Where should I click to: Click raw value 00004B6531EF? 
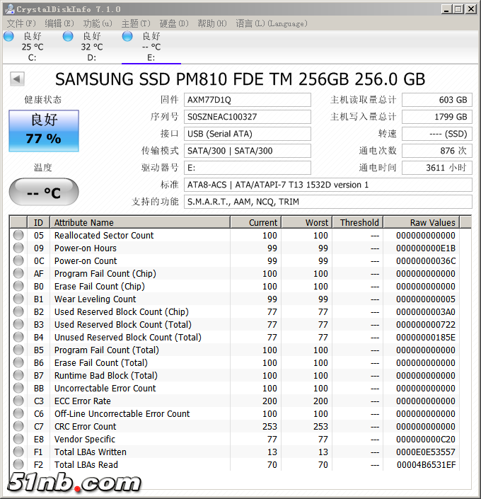tap(426, 464)
